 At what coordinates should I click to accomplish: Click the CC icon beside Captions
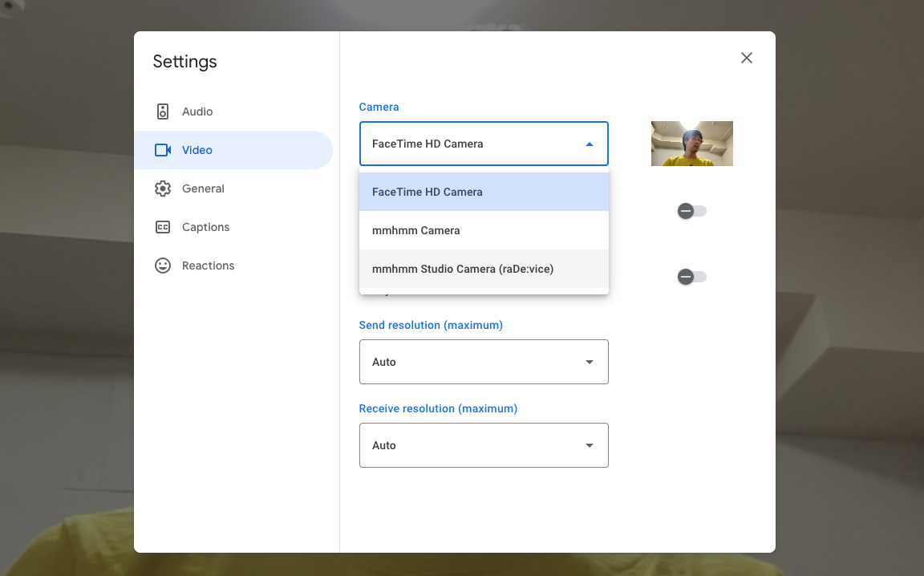(x=163, y=227)
